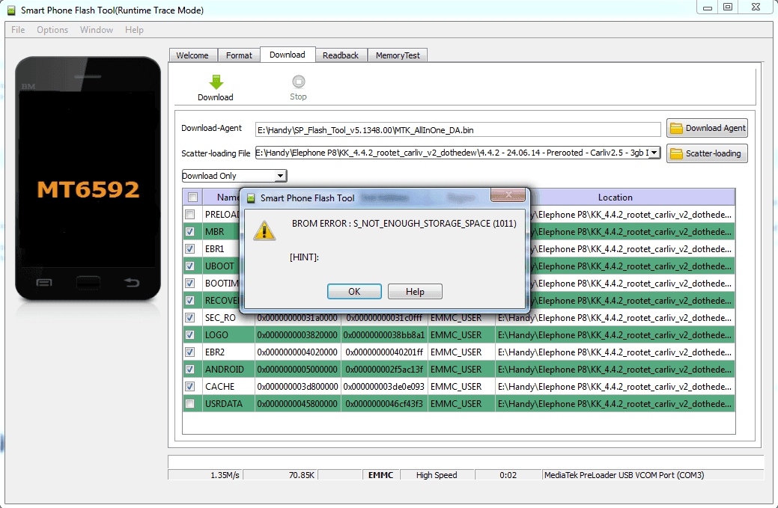This screenshot has height=508, width=778.
Task: Click Help button in error dialog
Action: (415, 292)
